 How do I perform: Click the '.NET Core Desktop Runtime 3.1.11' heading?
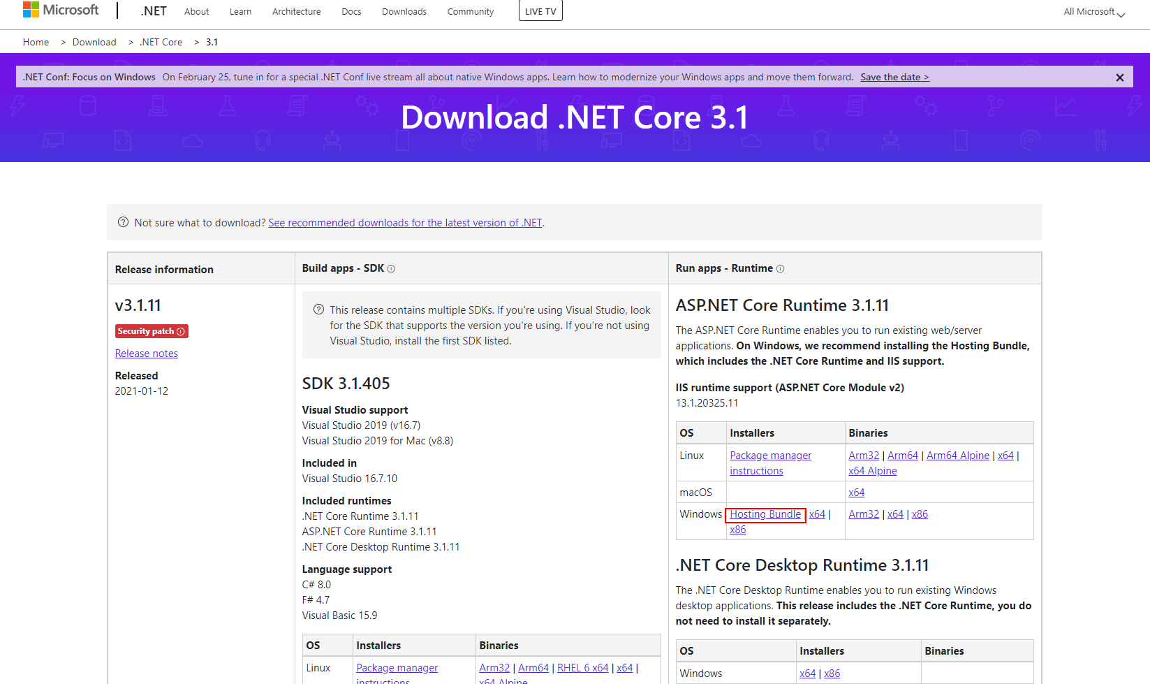[x=802, y=565]
